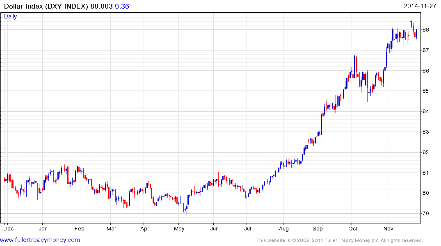The height and width of the screenshot is (246, 441).
Task: Click the early October peak candle near 86.7
Action: [x=355, y=66]
